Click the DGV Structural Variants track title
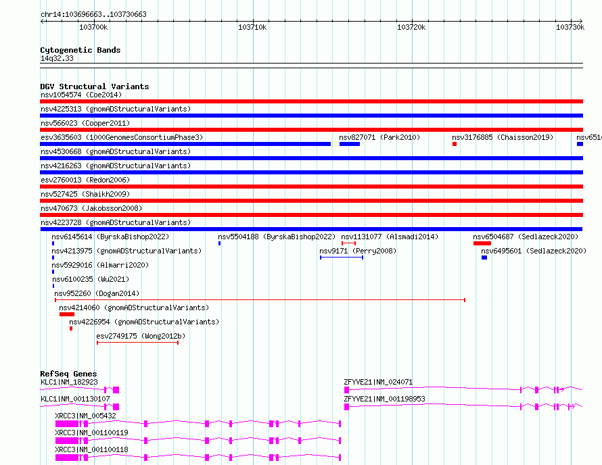 tap(95, 87)
